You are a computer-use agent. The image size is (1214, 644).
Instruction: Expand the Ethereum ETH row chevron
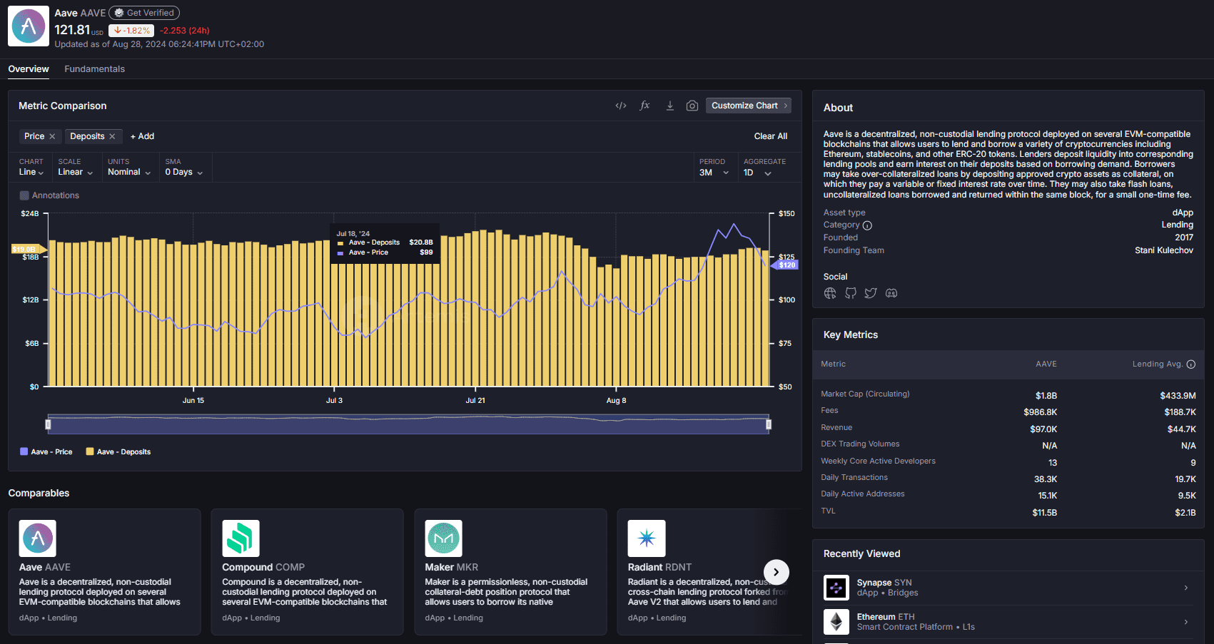[x=1186, y=622]
